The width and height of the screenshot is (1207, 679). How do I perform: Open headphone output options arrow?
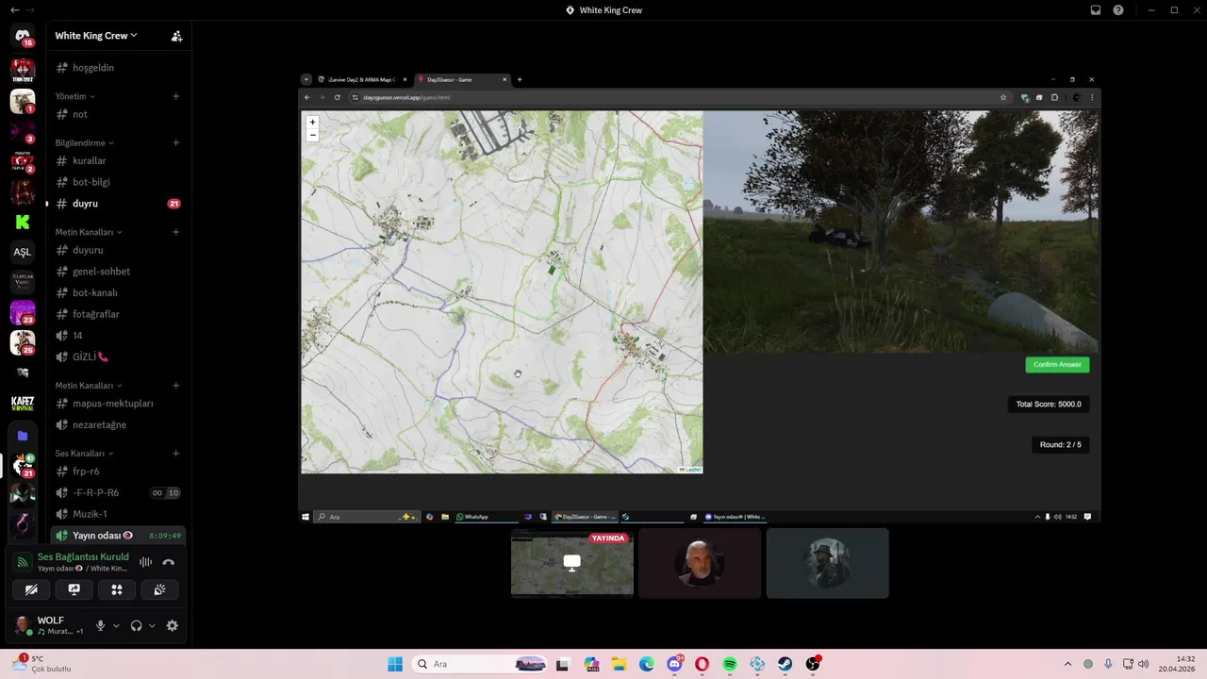point(152,625)
